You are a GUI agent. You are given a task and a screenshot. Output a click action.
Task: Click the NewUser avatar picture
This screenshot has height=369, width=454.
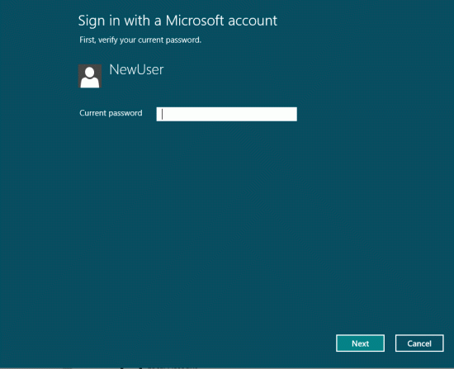click(90, 76)
